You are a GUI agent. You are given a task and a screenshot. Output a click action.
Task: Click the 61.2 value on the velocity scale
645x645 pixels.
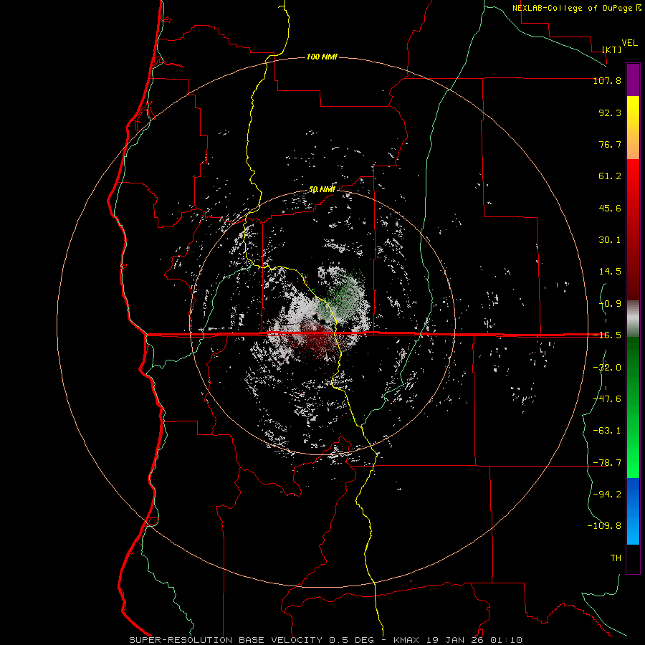(x=610, y=176)
